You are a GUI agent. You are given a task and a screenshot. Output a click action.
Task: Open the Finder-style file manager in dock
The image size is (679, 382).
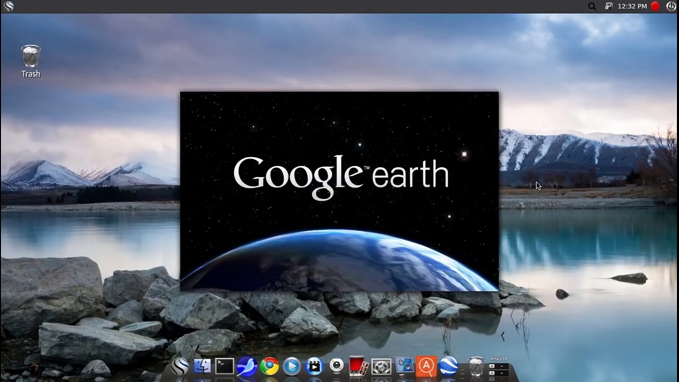coord(202,366)
